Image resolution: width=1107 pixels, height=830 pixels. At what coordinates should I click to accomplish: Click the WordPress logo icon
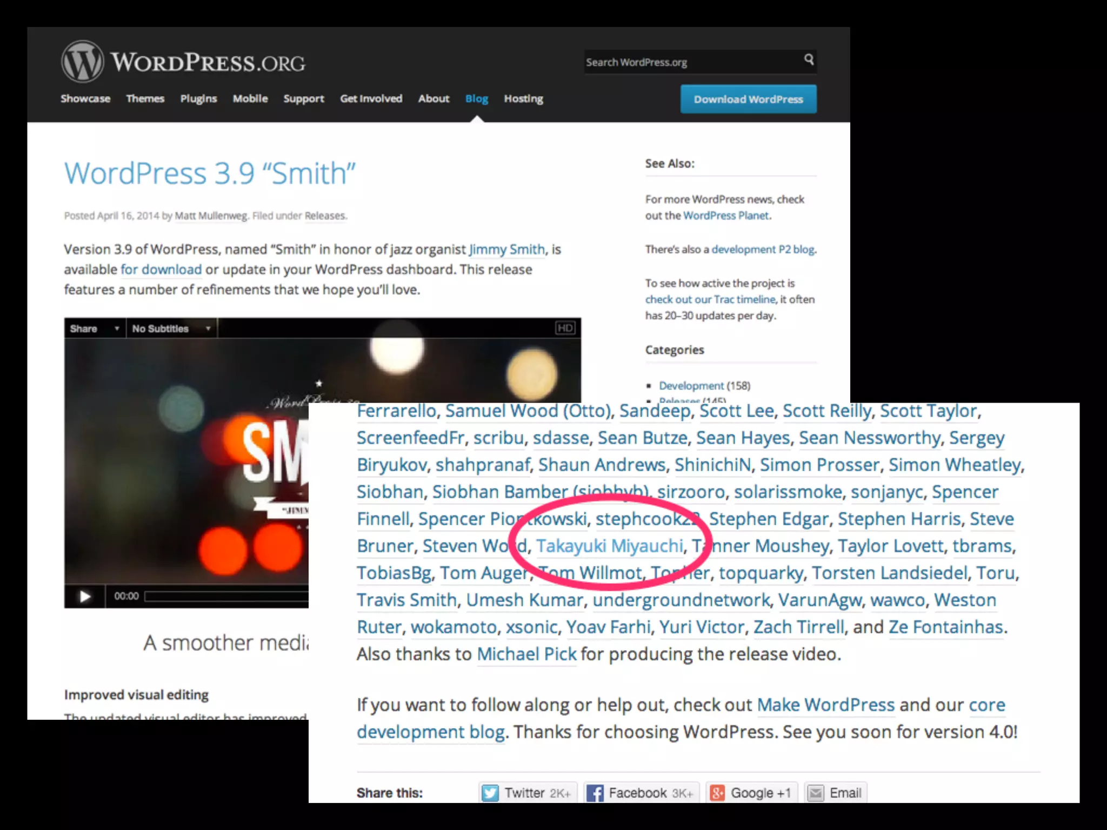click(x=82, y=62)
